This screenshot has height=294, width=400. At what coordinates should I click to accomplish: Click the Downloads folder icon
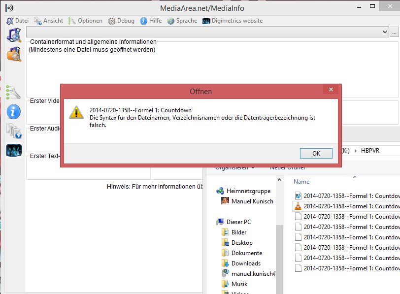tap(225, 263)
